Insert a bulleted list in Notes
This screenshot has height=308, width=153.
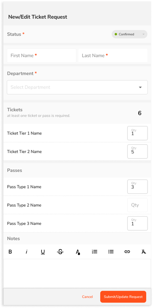point(111,252)
